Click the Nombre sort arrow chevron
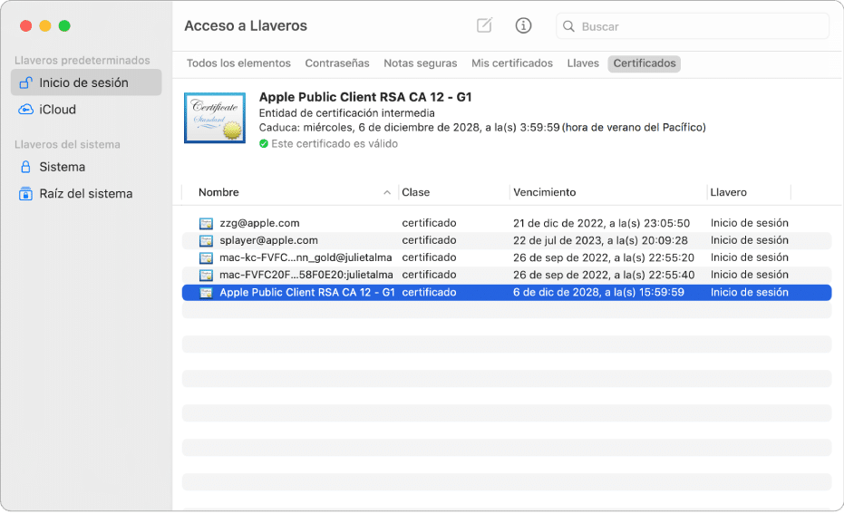The image size is (844, 514). (387, 192)
